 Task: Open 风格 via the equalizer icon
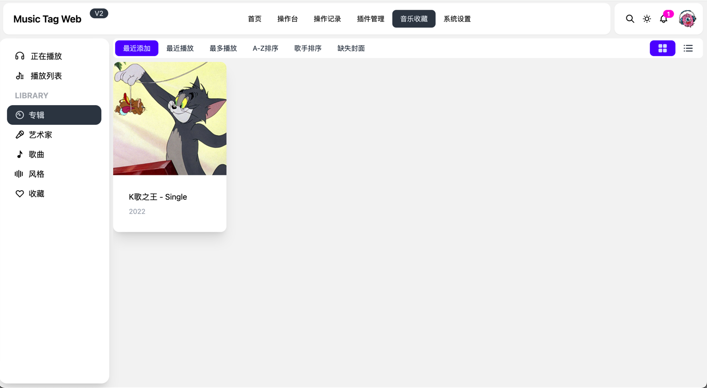(x=20, y=173)
